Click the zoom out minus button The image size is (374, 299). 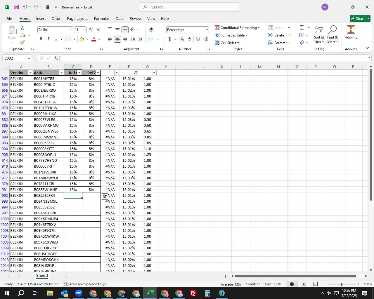324,284
